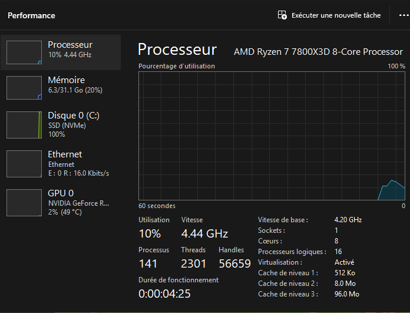Select the Mémoire mini graph thumbnail
The image size is (410, 313).
click(24, 88)
